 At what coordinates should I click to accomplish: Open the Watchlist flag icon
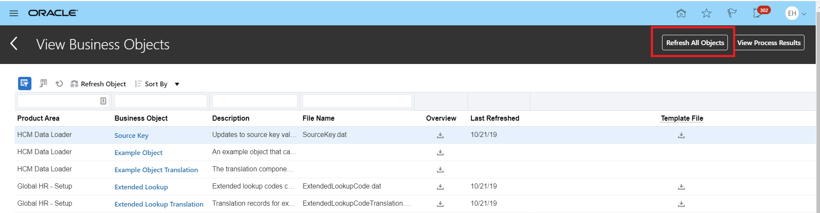pyautogui.click(x=732, y=13)
